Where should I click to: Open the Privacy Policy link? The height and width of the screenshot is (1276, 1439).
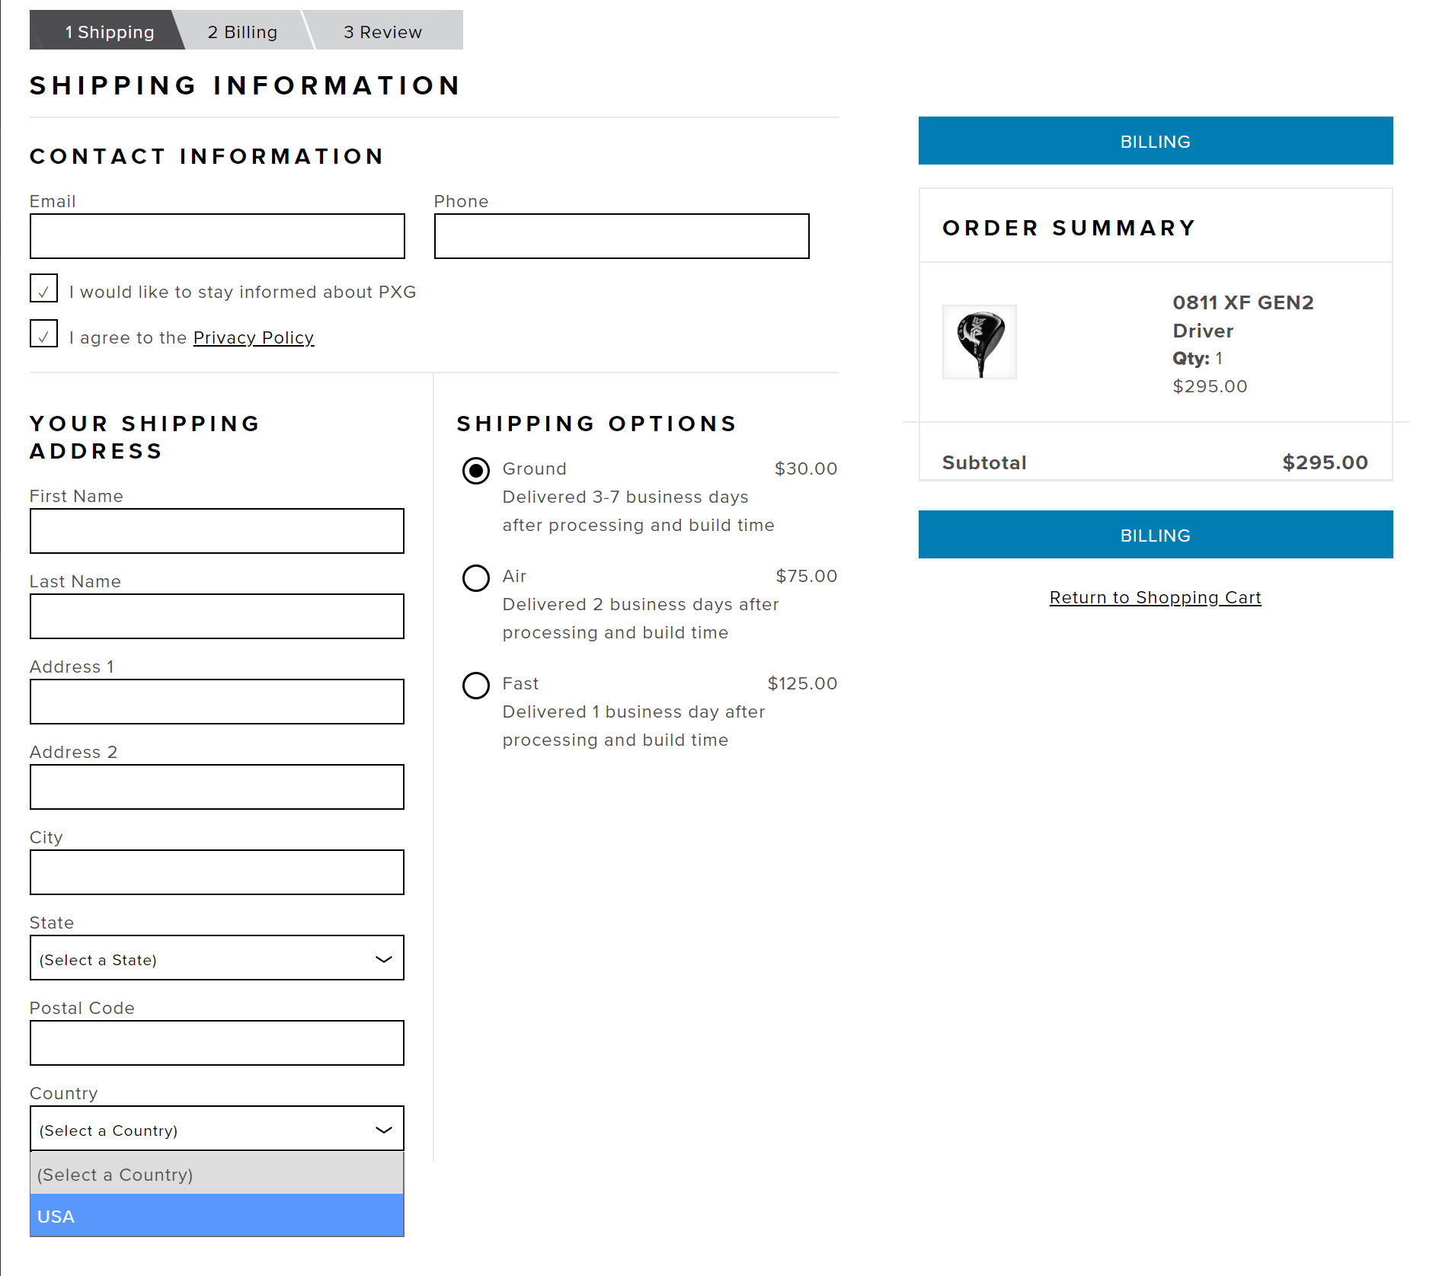click(x=253, y=337)
